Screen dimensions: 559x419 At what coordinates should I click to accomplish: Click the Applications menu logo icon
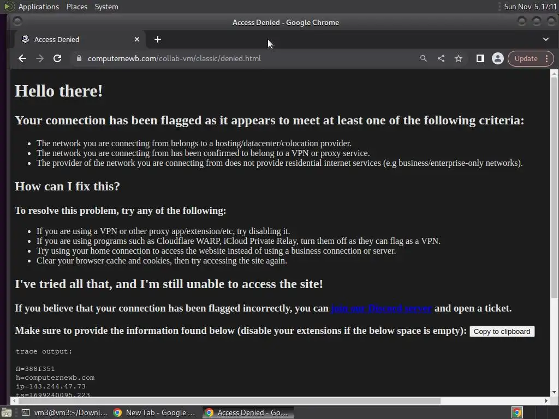9,7
